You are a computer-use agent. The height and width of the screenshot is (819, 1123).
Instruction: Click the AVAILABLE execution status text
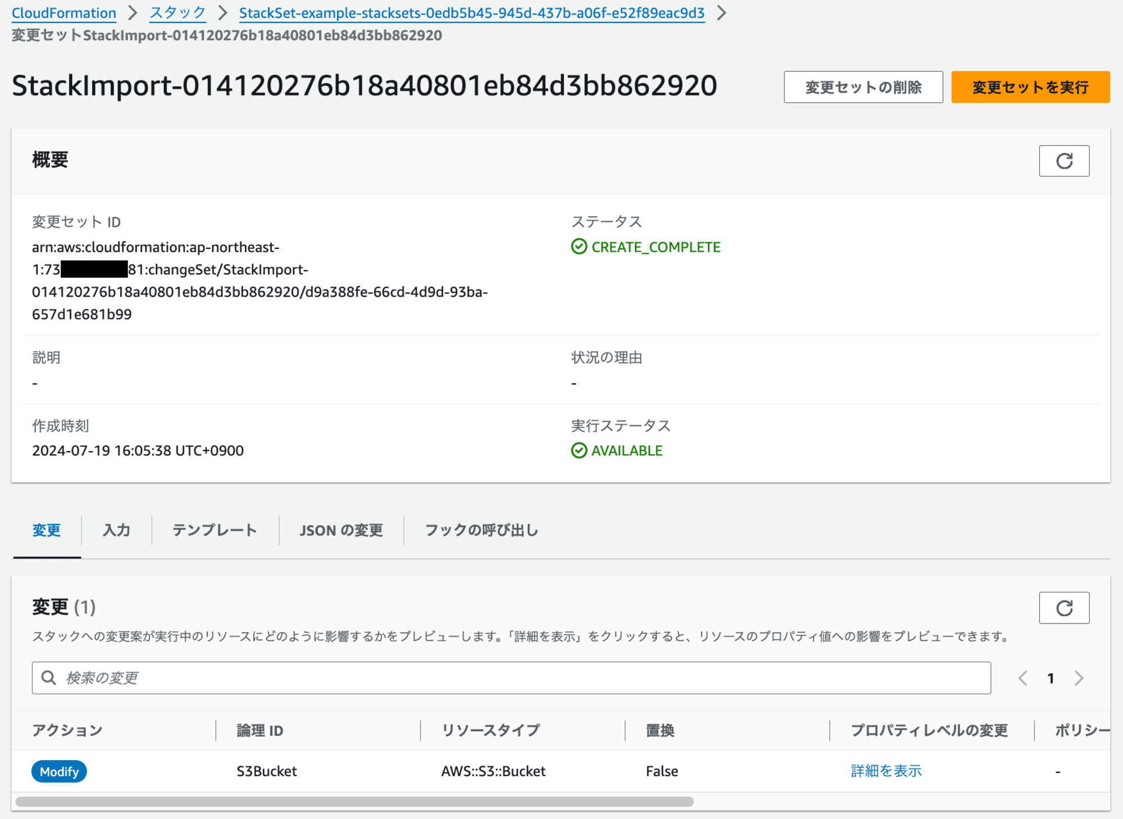tap(627, 451)
